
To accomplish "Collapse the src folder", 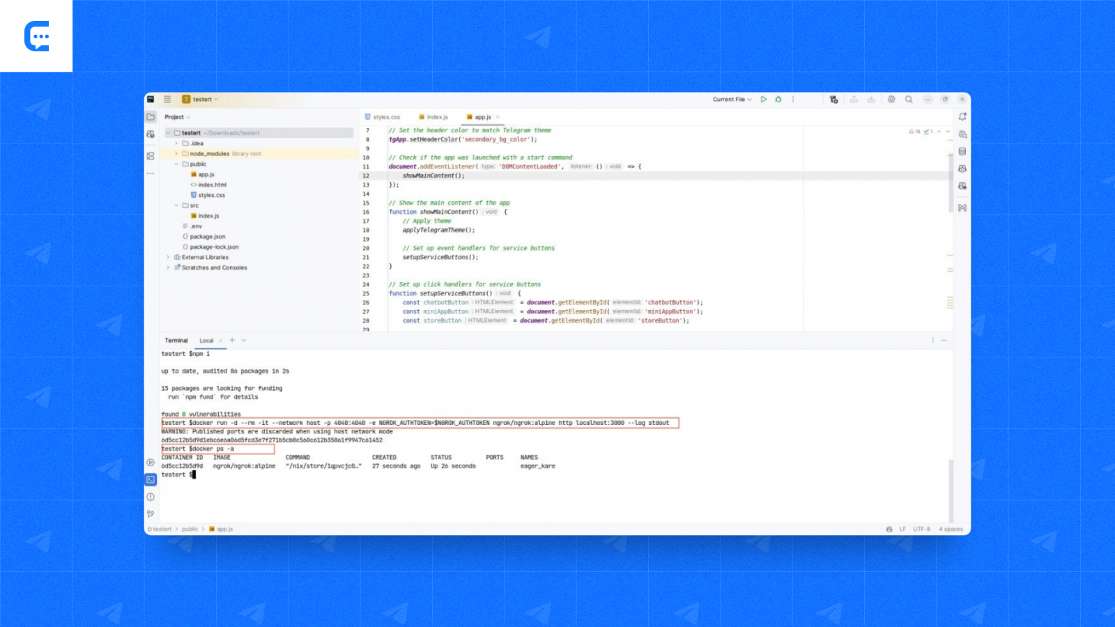I will point(176,206).
